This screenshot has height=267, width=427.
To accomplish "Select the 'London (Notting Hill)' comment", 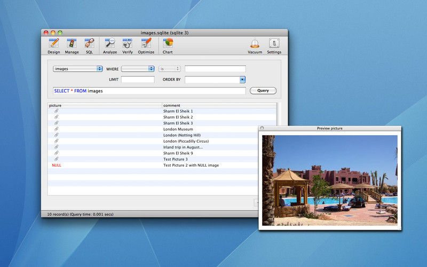I will click(182, 135).
